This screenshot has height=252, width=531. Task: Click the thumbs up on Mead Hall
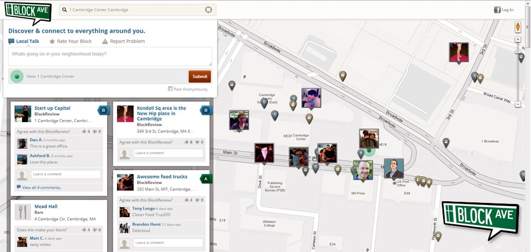tap(84, 230)
